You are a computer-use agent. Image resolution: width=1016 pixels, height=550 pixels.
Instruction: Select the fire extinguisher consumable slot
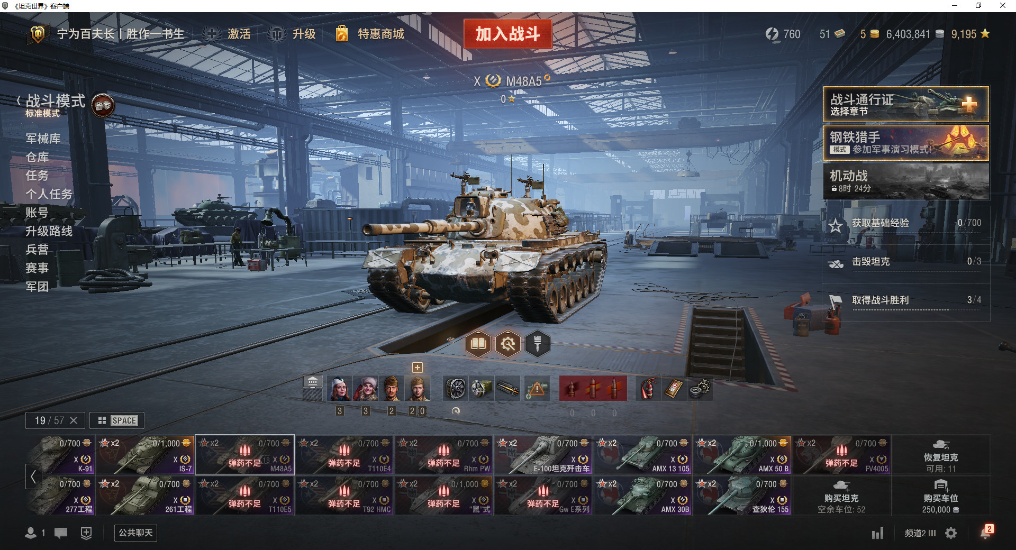(x=648, y=389)
